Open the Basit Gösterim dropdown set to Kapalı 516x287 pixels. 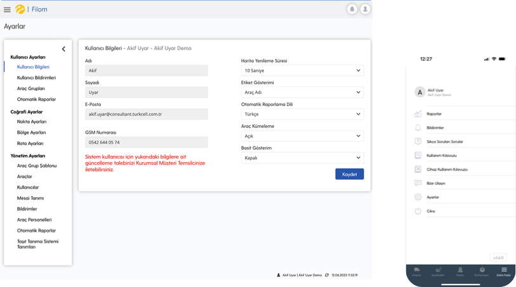(x=302, y=157)
